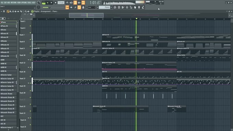
Task: Open the Piano pattern selector
Action: [x=105, y=7]
